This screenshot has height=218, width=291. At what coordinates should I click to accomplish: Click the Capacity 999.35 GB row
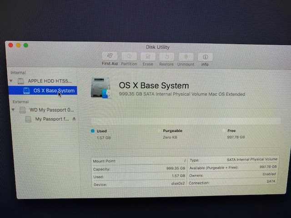pos(139,168)
